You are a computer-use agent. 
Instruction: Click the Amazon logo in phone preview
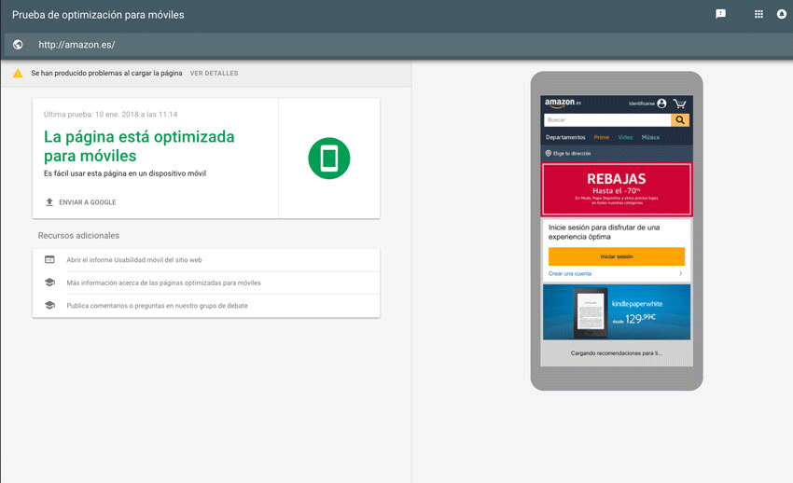coord(563,103)
